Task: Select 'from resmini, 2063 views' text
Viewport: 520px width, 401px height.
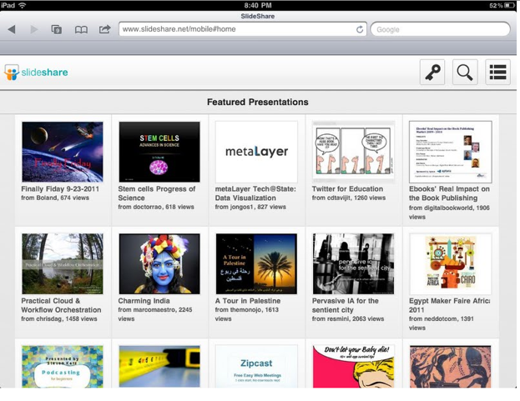Action: pyautogui.click(x=348, y=318)
